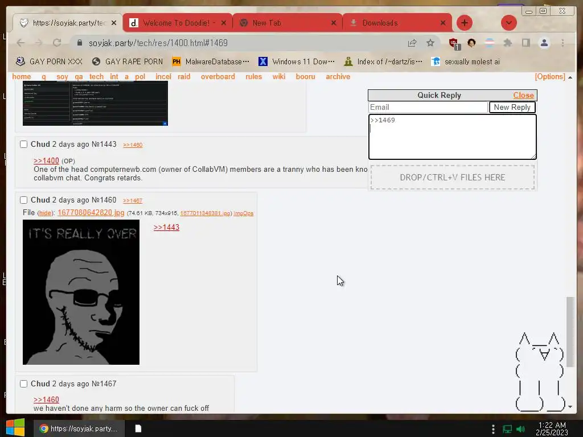Click the scrollbar down arrow
583x437 pixels.
[570, 407]
